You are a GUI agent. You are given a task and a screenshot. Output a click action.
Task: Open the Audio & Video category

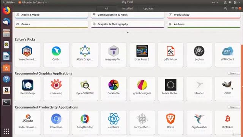(x=52, y=15)
